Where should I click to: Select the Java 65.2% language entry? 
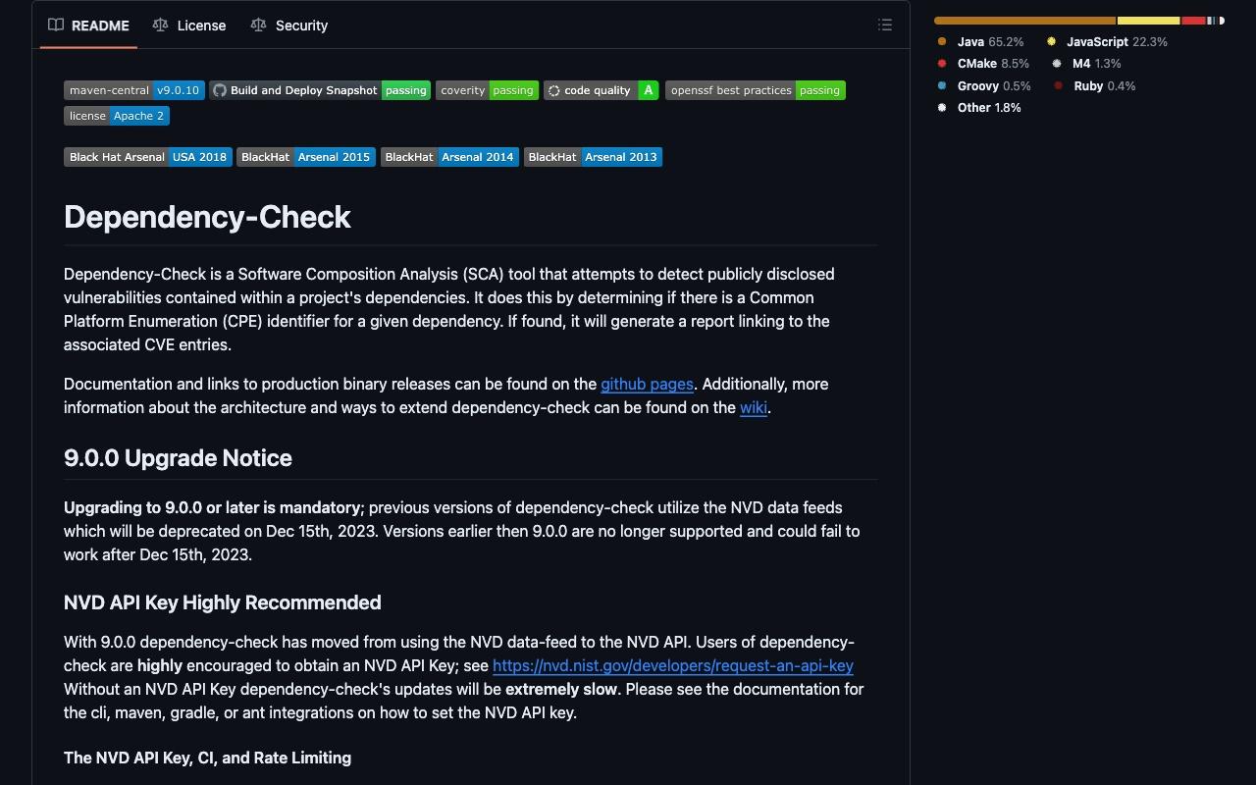(980, 42)
